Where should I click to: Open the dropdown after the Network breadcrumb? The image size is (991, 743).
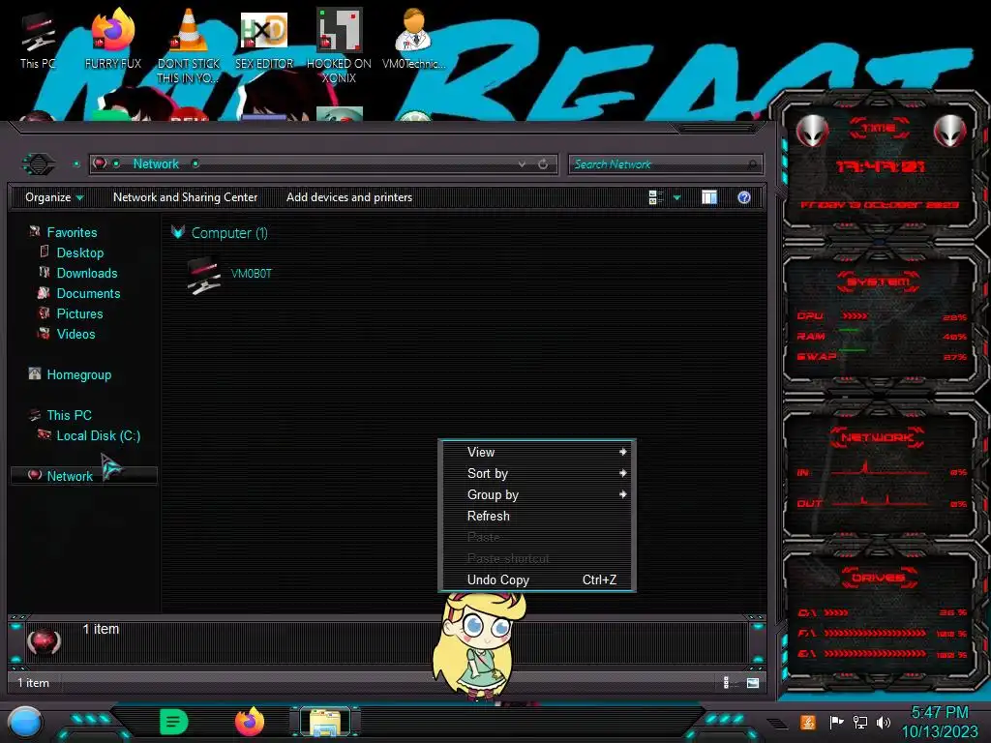click(x=195, y=163)
